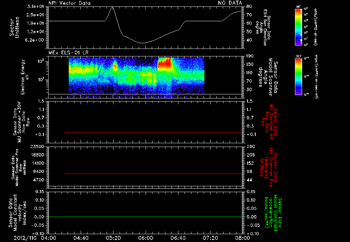Click the "152" telemetry tick label
This screenshot has height=242, width=350.
coord(251,163)
